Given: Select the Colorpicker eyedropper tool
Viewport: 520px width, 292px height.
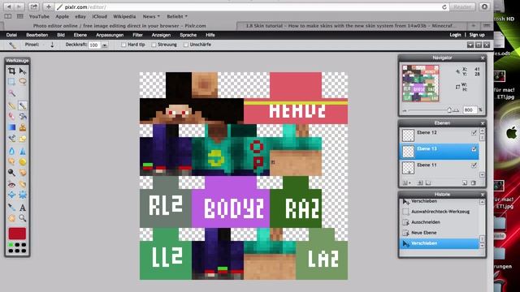Looking at the screenshot, I should click(x=11, y=208).
